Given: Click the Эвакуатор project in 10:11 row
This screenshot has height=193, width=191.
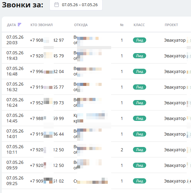Looking at the screenshot, I should pyautogui.click(x=175, y=150).
